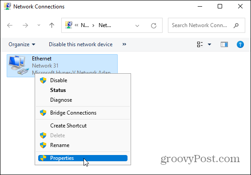Refresh the Network Connections view
Image resolution: width=251 pixels, height=175 pixels.
(154, 26)
